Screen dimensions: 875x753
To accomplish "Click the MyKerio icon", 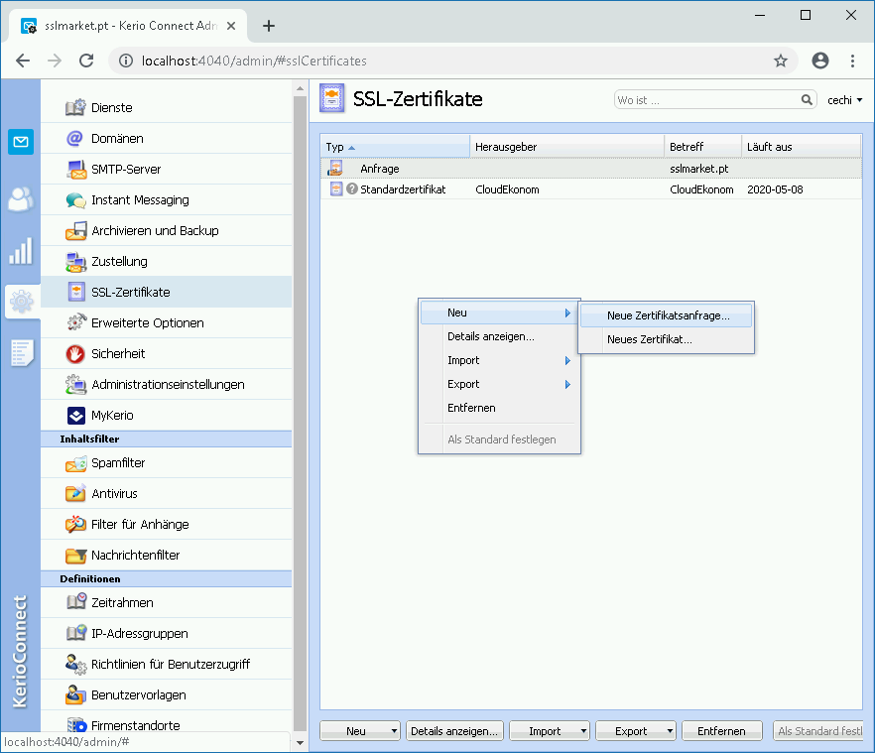I will pyautogui.click(x=75, y=416).
